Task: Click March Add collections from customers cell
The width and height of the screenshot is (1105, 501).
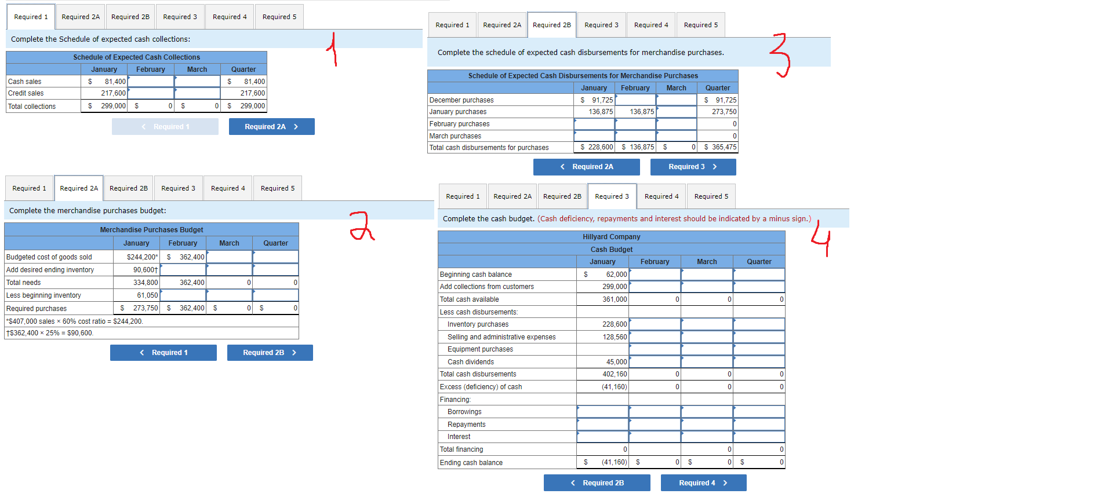Action: [707, 287]
